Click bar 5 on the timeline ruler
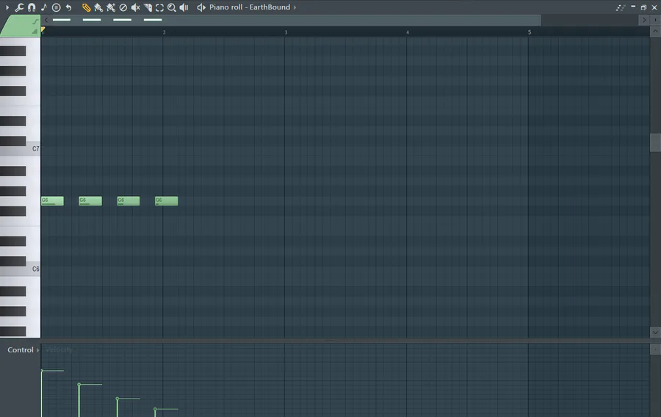 pos(530,32)
